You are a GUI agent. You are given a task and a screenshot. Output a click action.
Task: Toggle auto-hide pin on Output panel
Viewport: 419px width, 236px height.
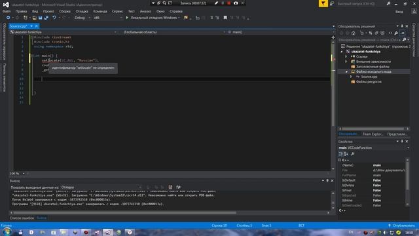coord(327,181)
